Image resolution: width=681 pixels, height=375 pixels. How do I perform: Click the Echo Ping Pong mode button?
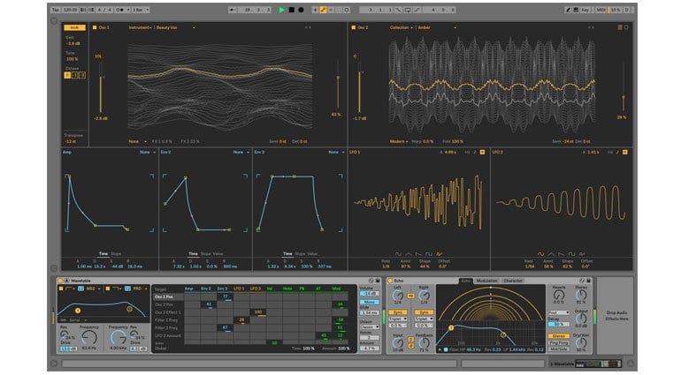click(x=559, y=343)
